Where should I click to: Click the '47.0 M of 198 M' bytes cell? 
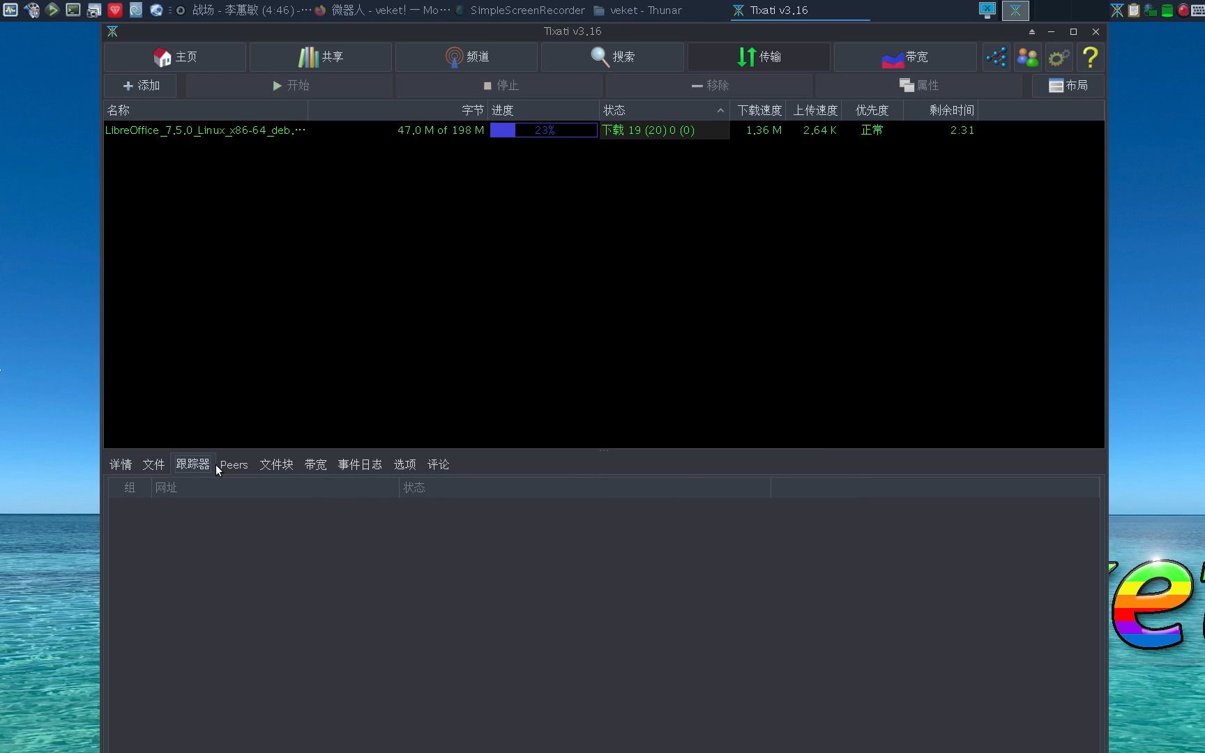click(441, 130)
